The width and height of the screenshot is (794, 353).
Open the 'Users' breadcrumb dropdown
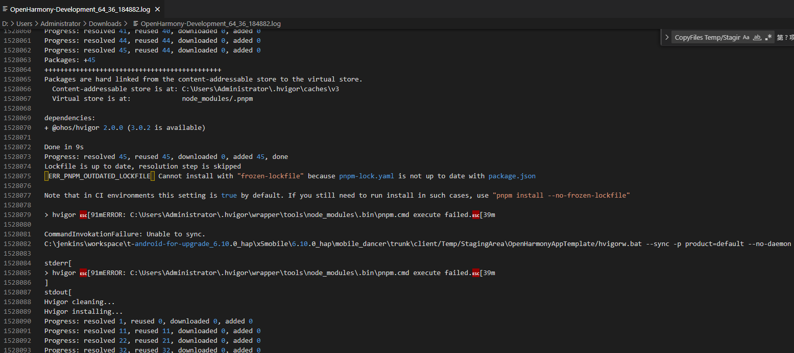(24, 23)
